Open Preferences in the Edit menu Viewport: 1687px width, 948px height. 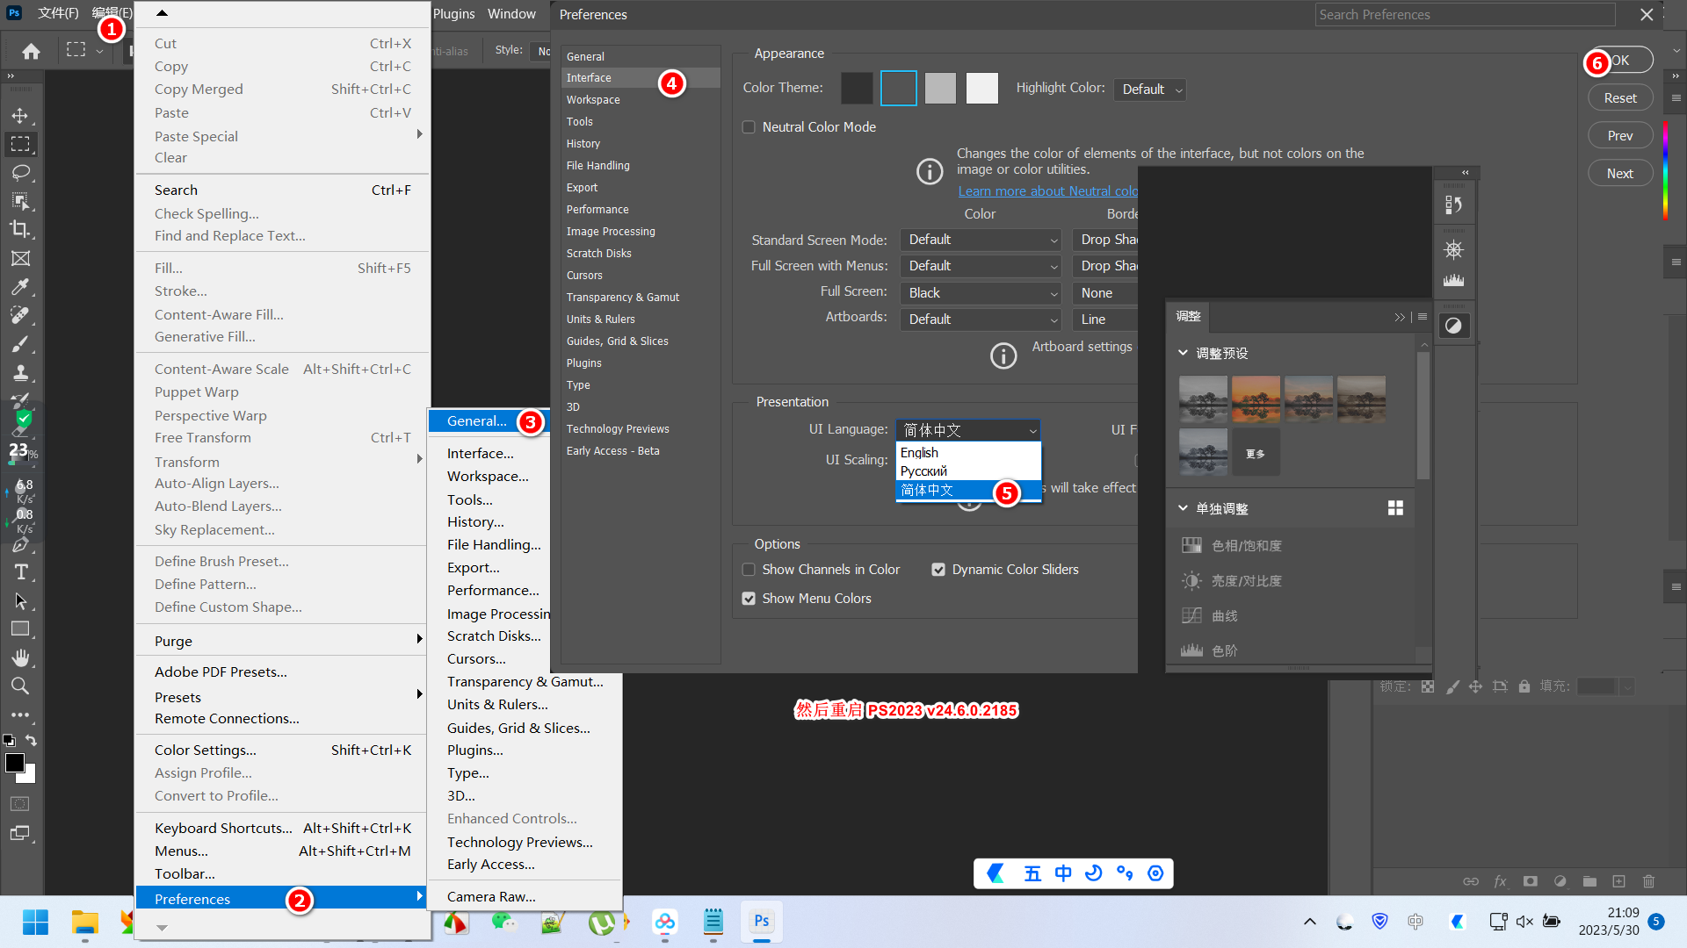pos(281,899)
